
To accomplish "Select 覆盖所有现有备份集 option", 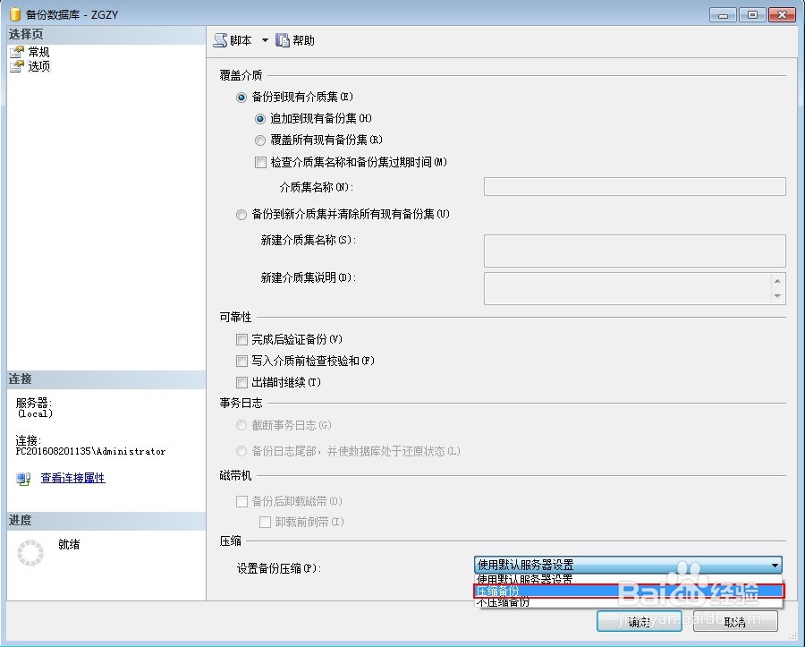I will point(260,140).
